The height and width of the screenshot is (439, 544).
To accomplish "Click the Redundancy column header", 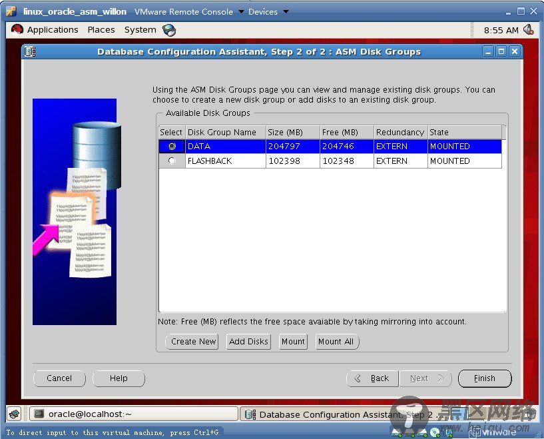I will click(x=400, y=132).
